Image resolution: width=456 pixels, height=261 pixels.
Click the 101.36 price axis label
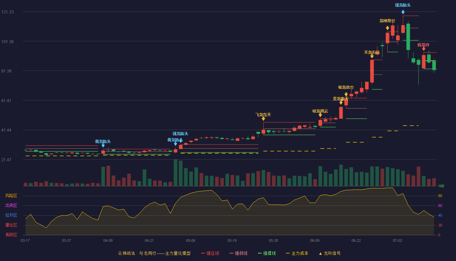coord(7,42)
